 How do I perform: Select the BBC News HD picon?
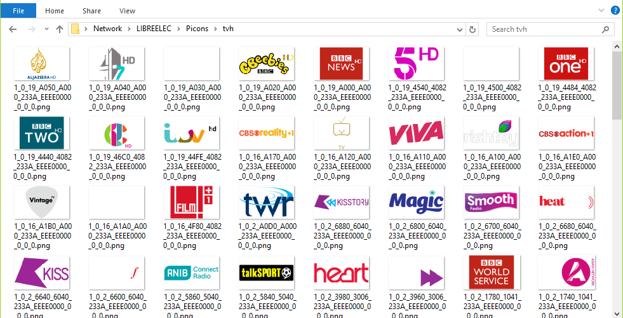click(341, 64)
